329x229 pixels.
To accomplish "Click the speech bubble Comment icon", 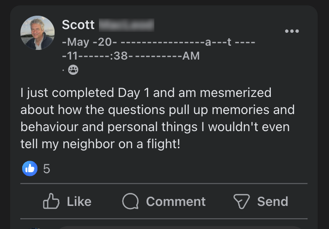I will coord(130,201).
